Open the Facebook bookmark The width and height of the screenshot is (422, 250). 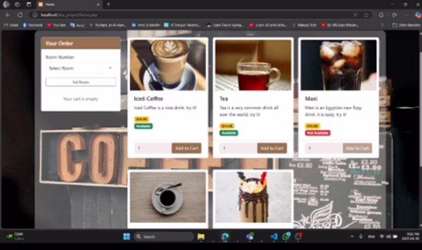33,25
